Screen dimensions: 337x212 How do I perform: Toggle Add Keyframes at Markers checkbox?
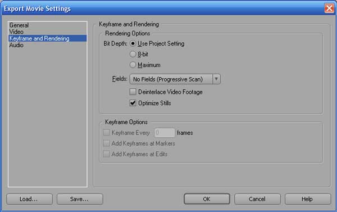click(x=106, y=143)
